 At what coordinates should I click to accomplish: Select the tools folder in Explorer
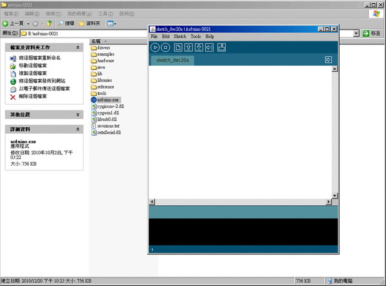tap(98, 93)
